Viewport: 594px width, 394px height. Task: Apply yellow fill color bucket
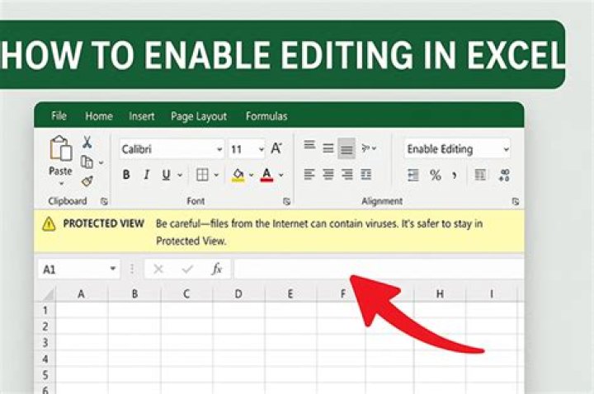coord(238,175)
